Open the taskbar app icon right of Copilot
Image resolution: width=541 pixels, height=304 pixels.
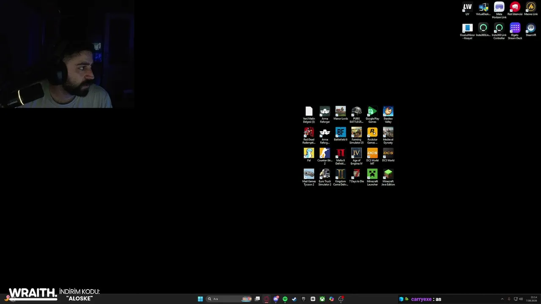pos(341,299)
